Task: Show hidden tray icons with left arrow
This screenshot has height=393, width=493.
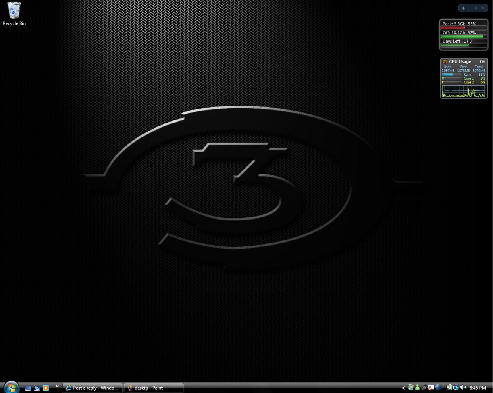Action: click(403, 388)
